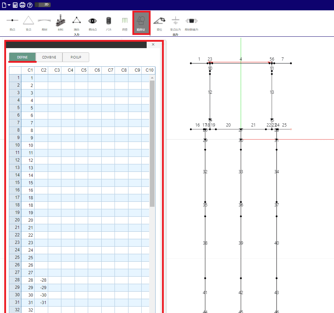Click member label 38 in the frame drawing
334x313 pixels.
[205, 243]
